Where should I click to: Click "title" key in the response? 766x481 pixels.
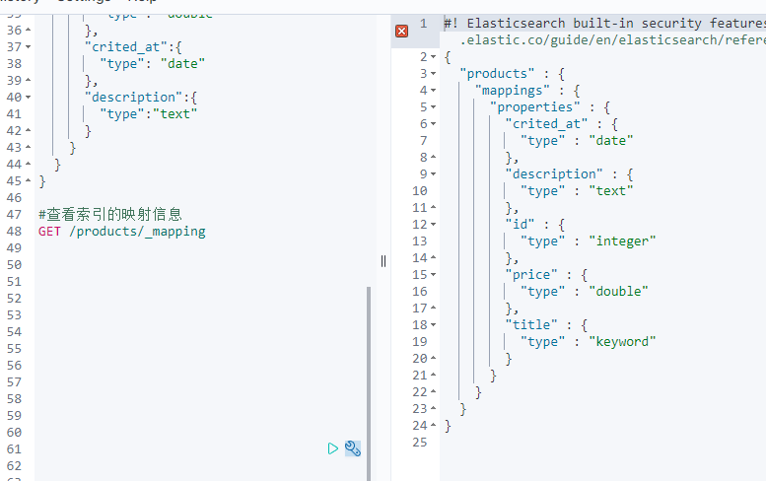(x=531, y=325)
